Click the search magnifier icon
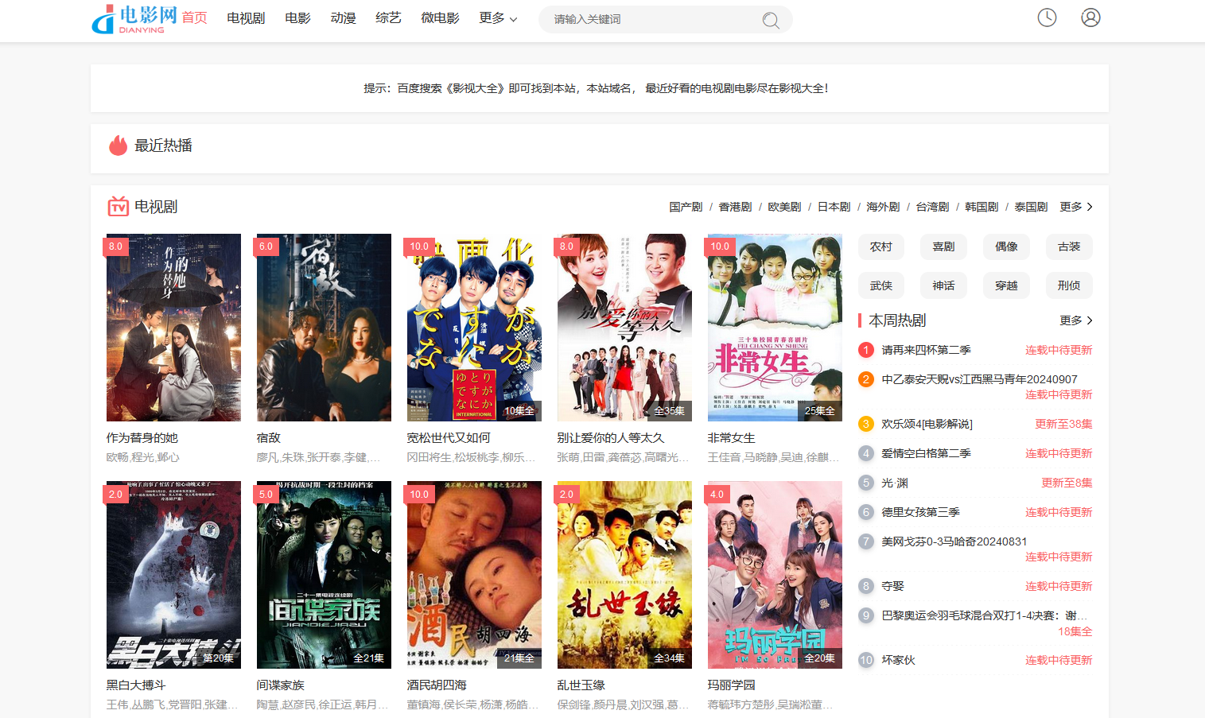 (771, 20)
